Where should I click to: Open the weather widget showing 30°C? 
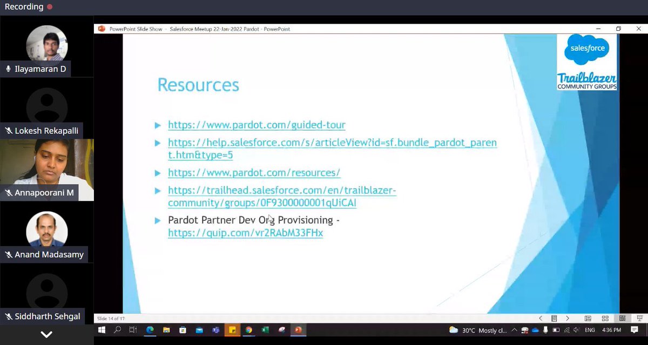[478, 330]
